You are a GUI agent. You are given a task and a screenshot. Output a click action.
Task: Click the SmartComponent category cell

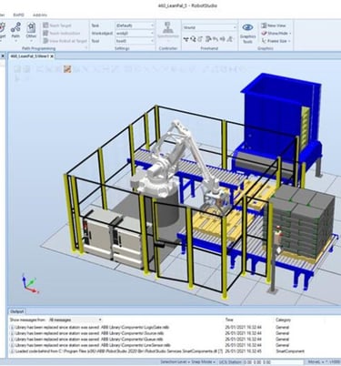coord(290,351)
